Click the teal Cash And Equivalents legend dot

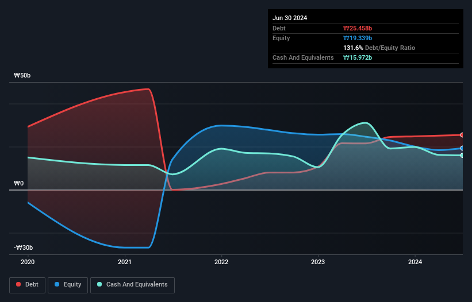click(x=99, y=284)
